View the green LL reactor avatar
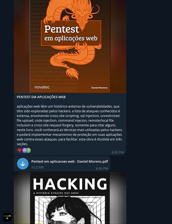The height and width of the screenshot is (224, 172). tap(29, 150)
